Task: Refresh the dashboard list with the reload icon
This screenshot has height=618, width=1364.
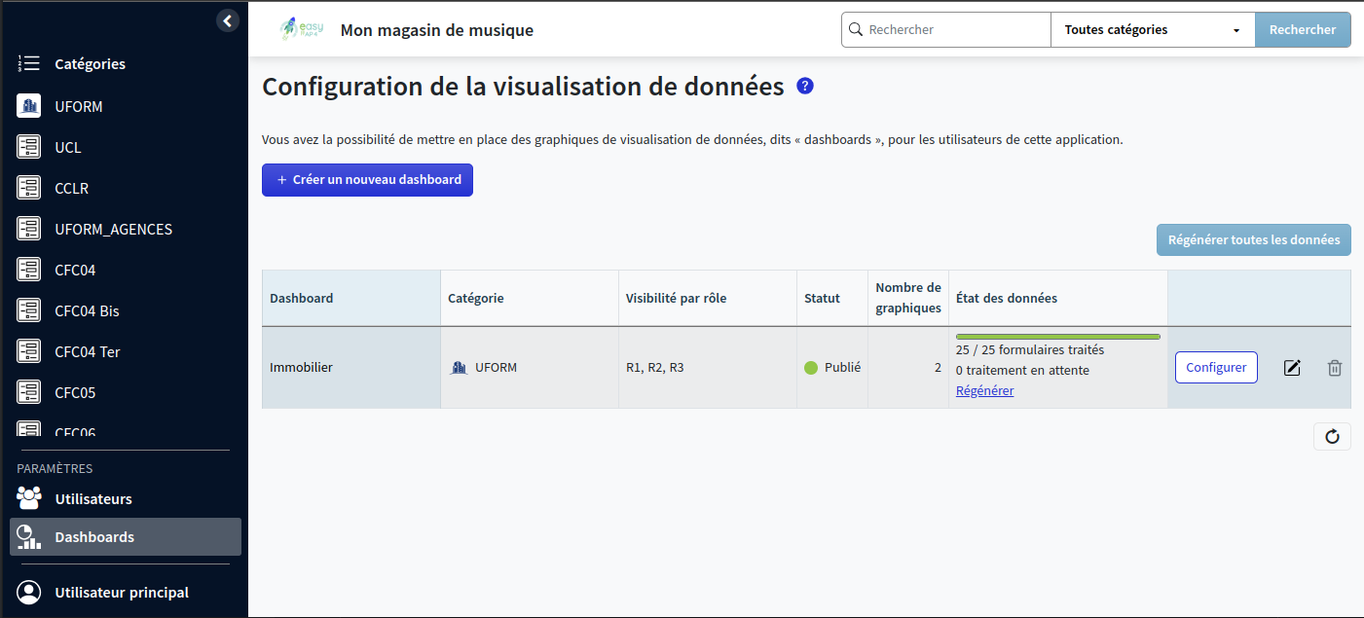Action: [x=1332, y=436]
